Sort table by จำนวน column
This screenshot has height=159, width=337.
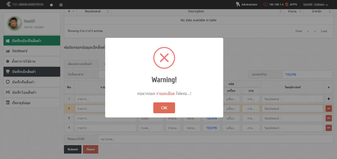(x=294, y=11)
